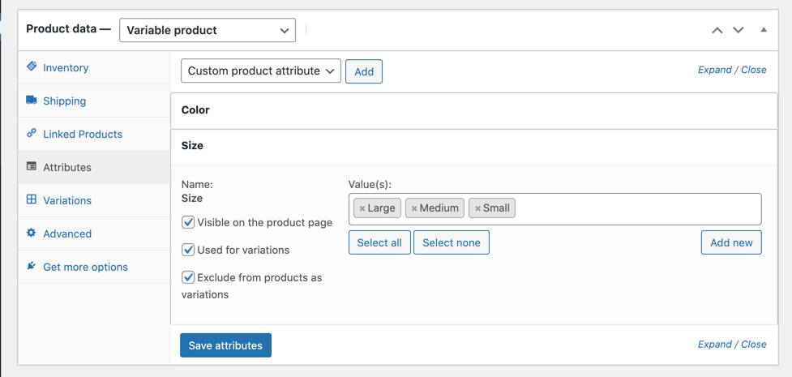Expand the Color attribute row
The image size is (792, 377).
click(473, 110)
